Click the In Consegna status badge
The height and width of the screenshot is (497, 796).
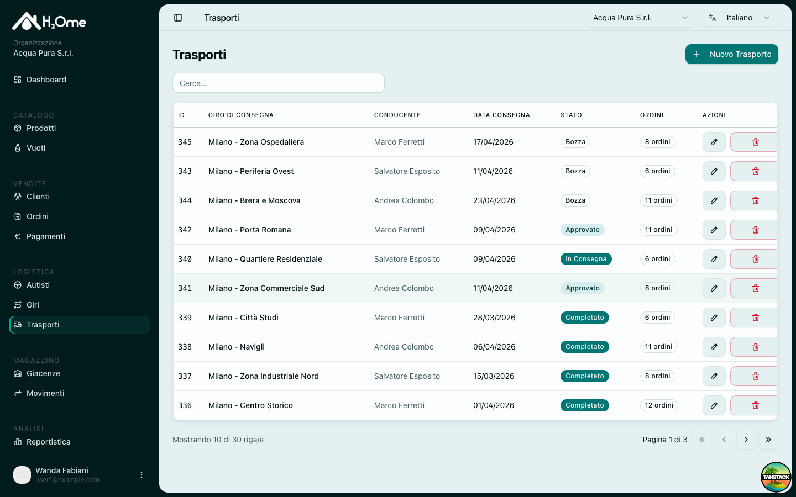(x=586, y=259)
